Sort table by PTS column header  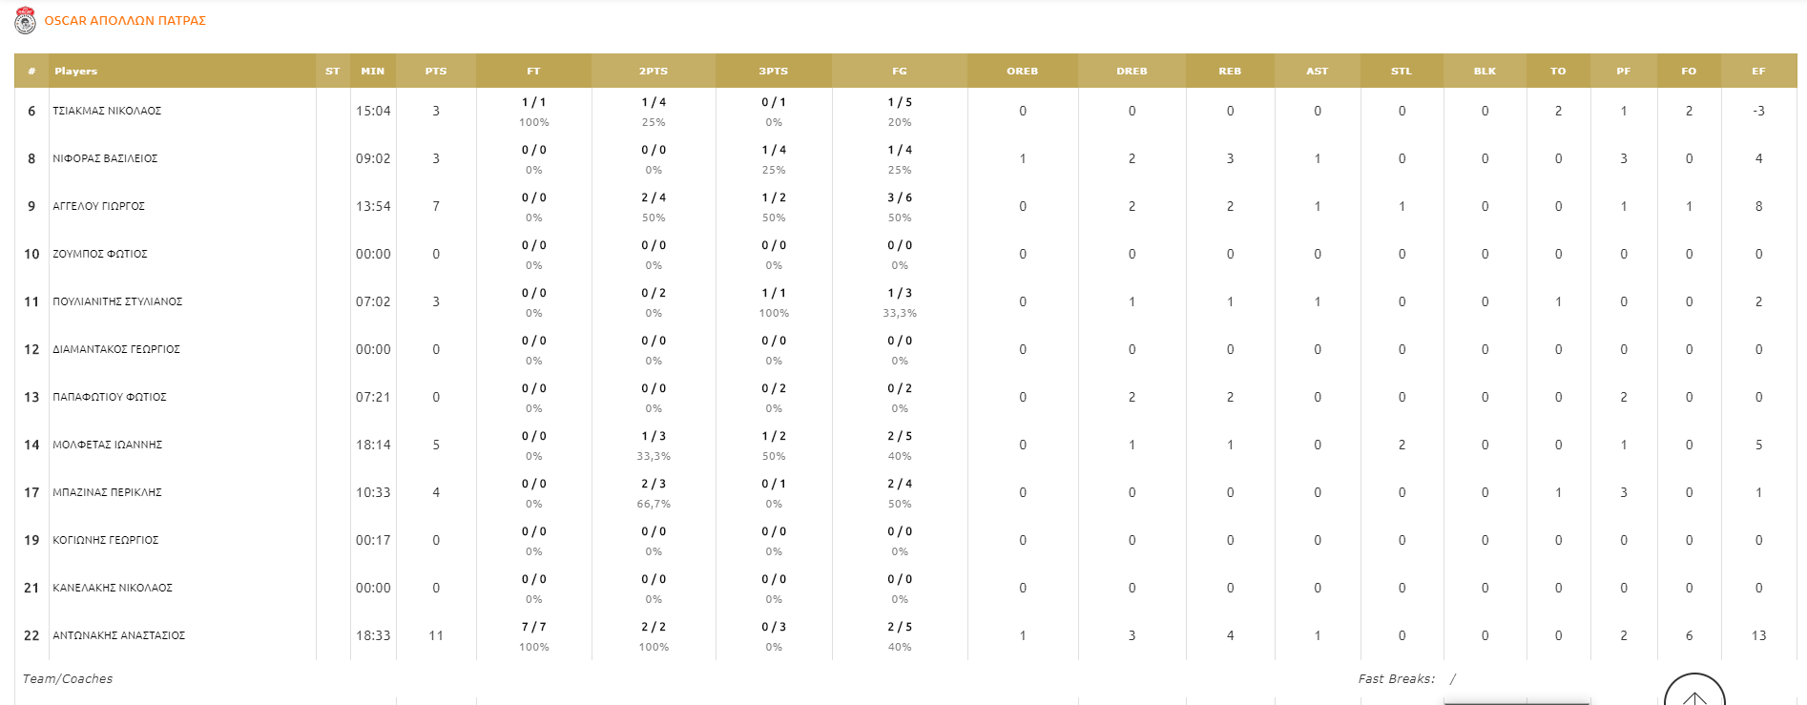436,72
